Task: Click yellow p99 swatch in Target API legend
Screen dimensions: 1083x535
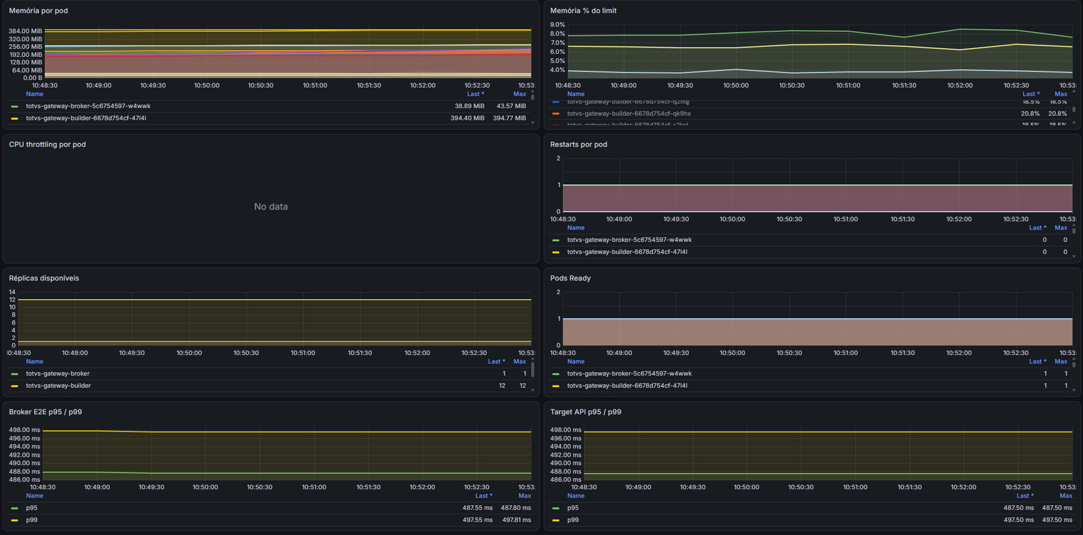Action: tap(556, 520)
